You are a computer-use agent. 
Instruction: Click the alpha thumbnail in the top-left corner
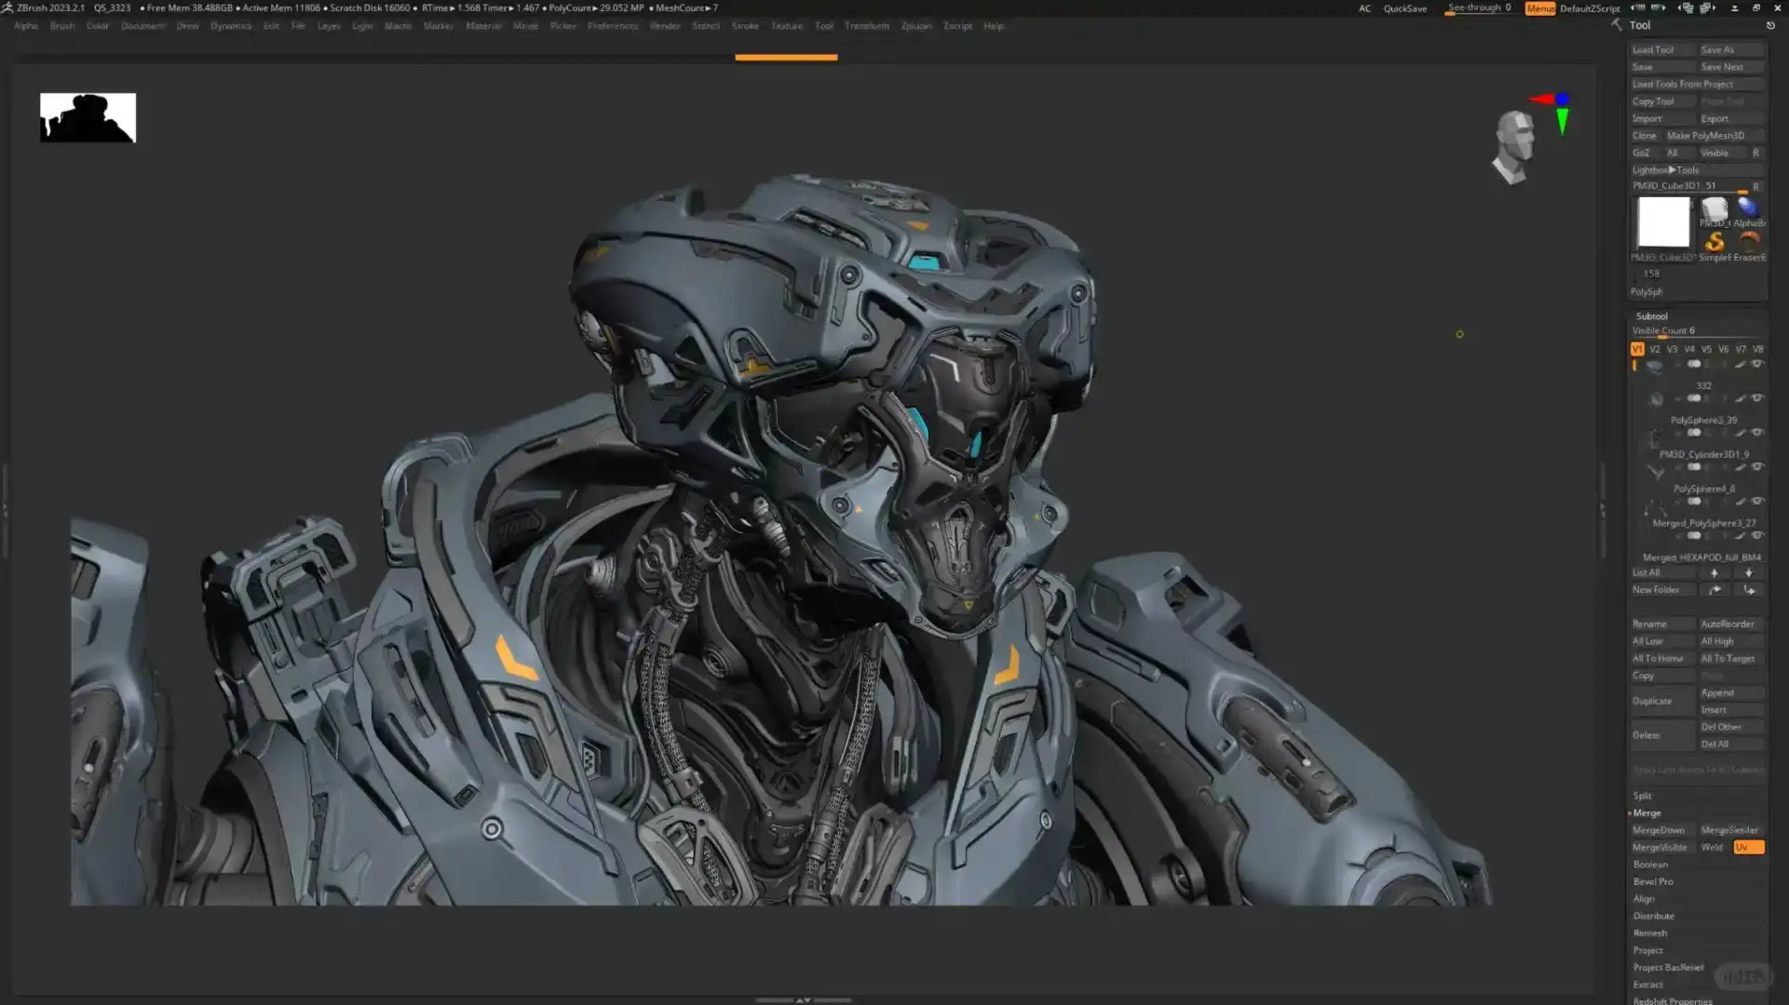point(88,117)
